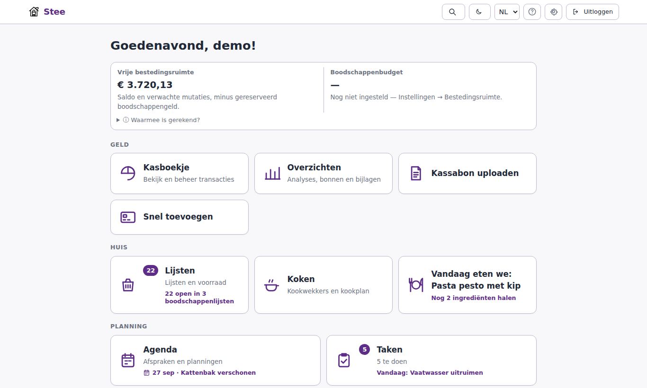
Task: Open the Lijsten title link
Action: [x=180, y=271]
